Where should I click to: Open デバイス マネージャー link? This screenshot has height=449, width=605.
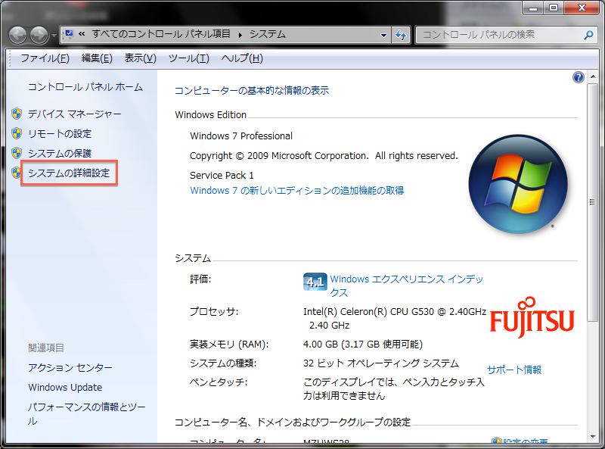(74, 114)
